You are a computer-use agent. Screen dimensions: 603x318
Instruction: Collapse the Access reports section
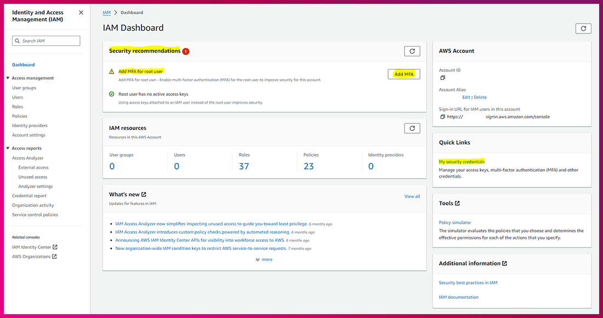coord(8,148)
